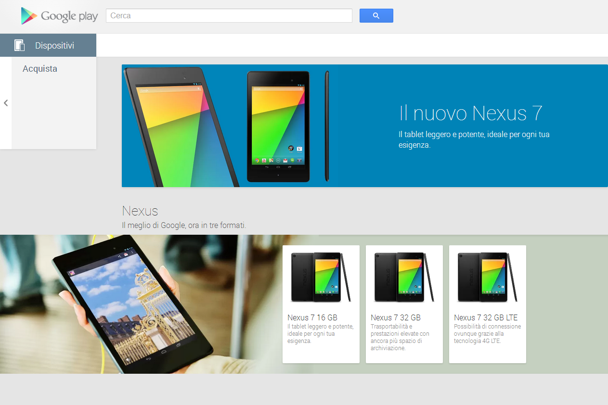Screen dimensions: 608x405
Task: Select the Dispositivi devices icon in sidebar
Action: click(x=19, y=45)
